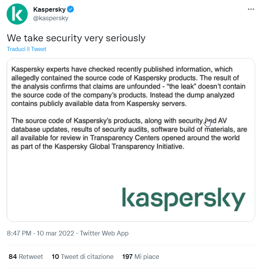The width and height of the screenshot is (261, 269).
Task: Show the 10 Tweet di citazione
Action: (x=82, y=257)
